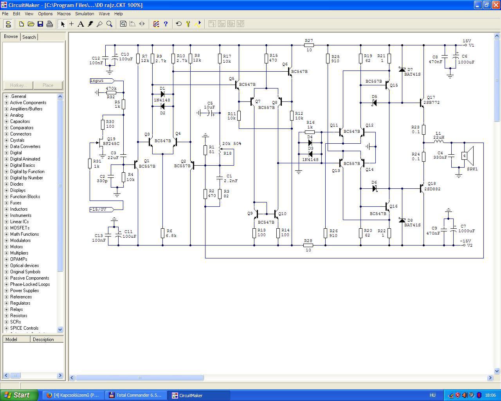The width and height of the screenshot is (501, 401).
Task: Select the Regulators tree entry
Action: (20, 303)
